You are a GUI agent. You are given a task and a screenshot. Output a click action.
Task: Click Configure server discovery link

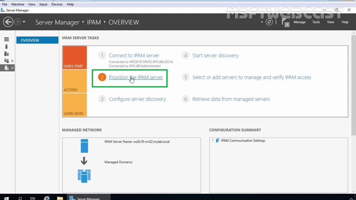point(137,99)
